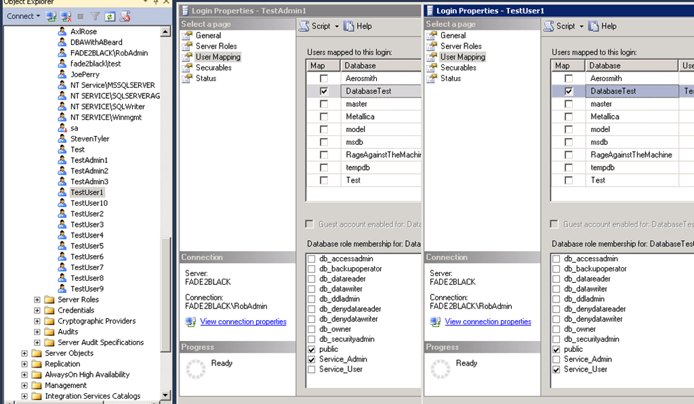Click the refresh icon in Object Explorer toolbar
Image resolution: width=694 pixels, height=404 pixels.
tap(109, 16)
